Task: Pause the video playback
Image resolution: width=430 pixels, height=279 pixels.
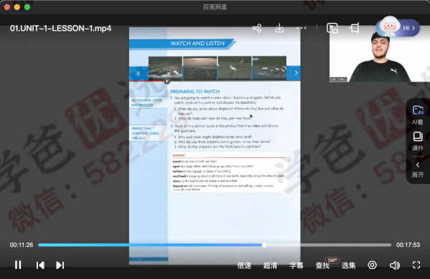Action: pos(18,265)
